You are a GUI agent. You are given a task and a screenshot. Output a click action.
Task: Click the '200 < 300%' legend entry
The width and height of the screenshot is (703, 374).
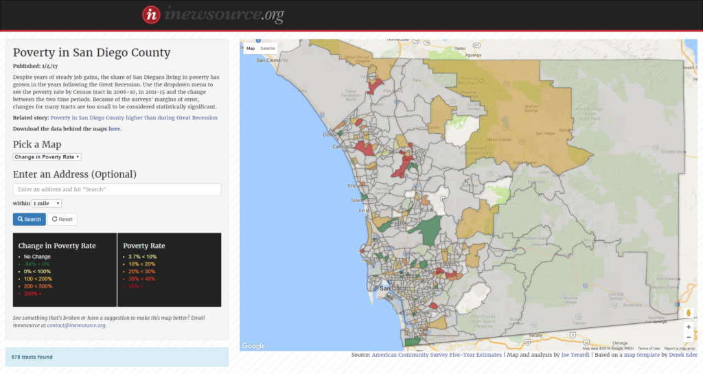point(38,286)
